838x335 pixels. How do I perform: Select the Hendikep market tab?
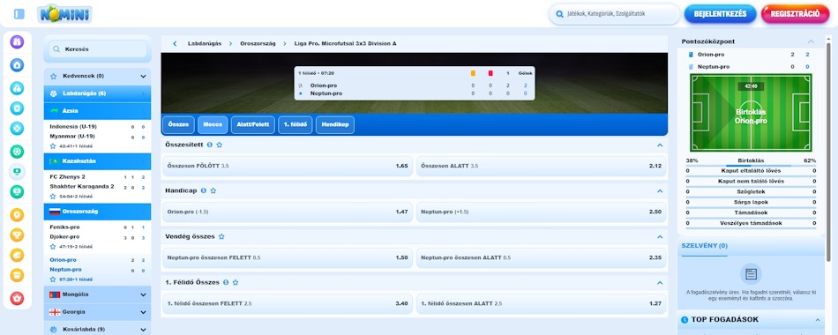coord(335,124)
